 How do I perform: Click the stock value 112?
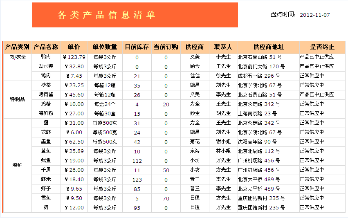[x=137, y=161]
